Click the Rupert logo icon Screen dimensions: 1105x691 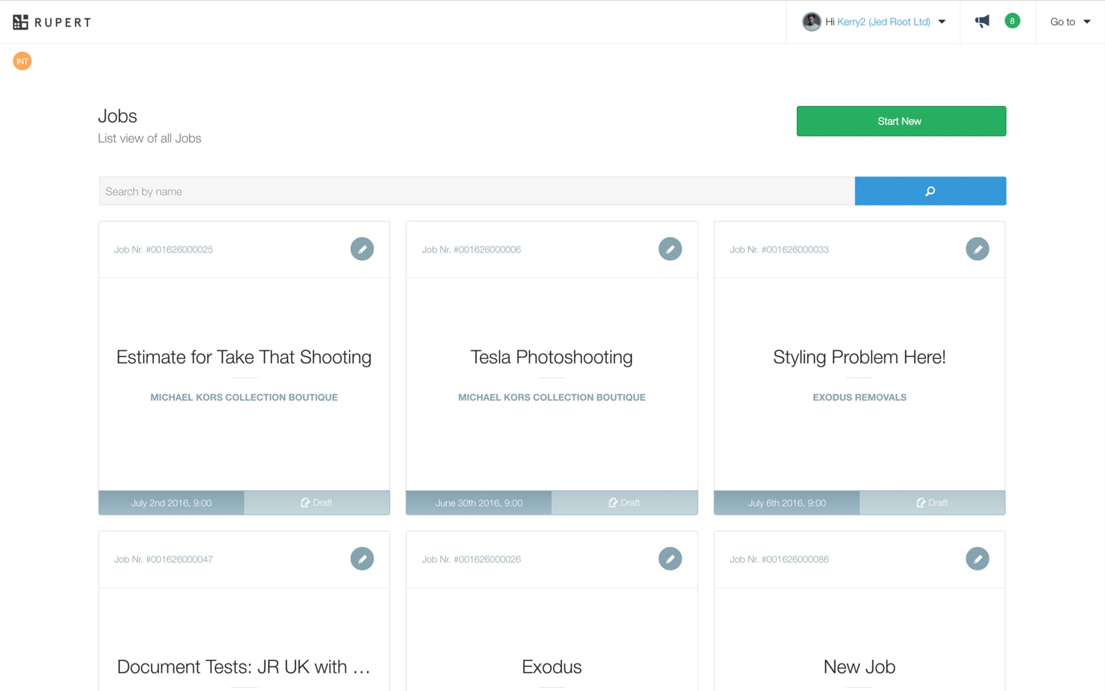pos(20,22)
